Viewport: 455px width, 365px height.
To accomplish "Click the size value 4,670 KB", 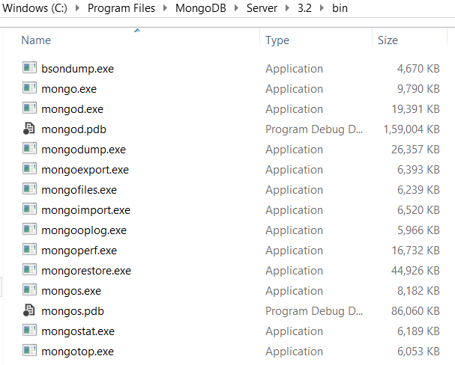I will click(418, 69).
